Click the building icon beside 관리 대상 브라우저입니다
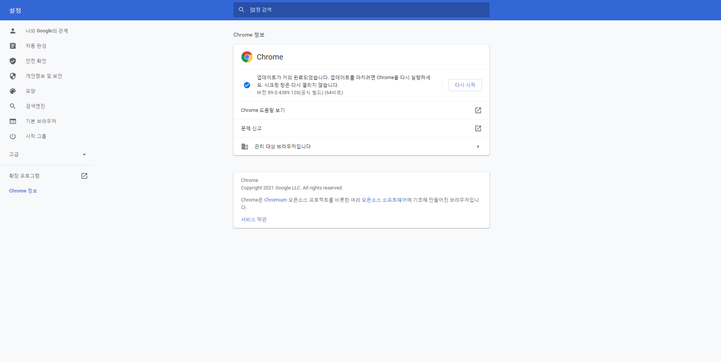Viewport: 721px width, 362px height. pos(245,147)
